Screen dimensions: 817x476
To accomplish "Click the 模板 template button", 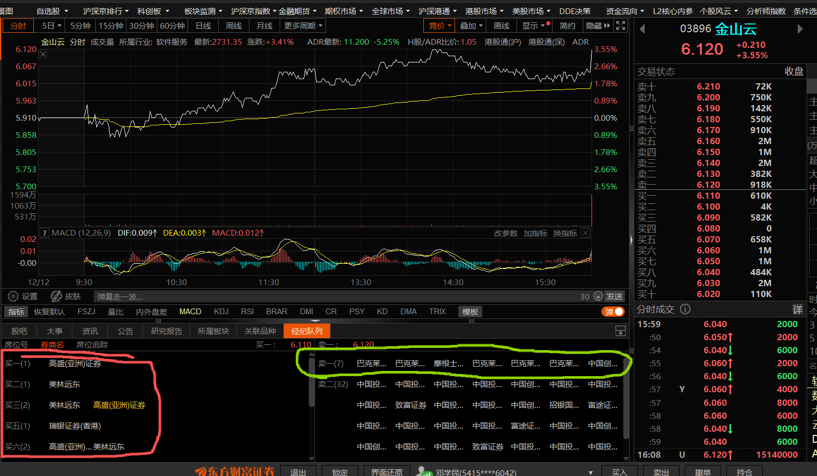I will [470, 312].
